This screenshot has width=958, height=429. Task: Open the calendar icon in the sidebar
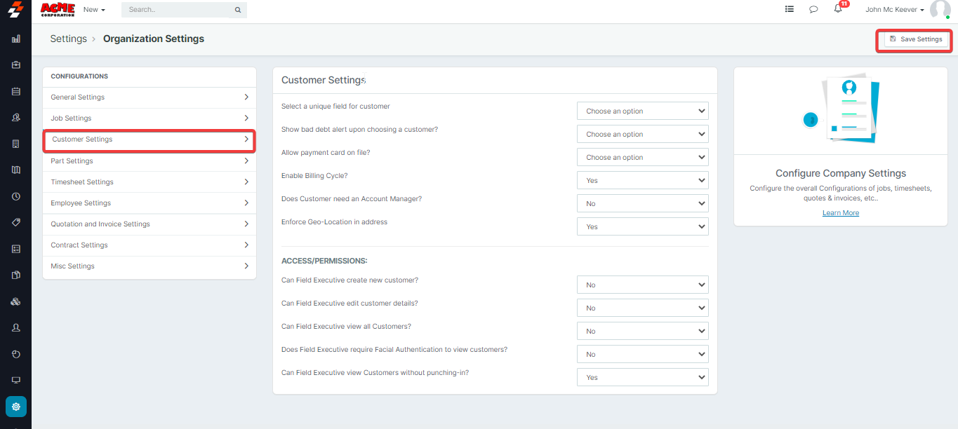(15, 91)
